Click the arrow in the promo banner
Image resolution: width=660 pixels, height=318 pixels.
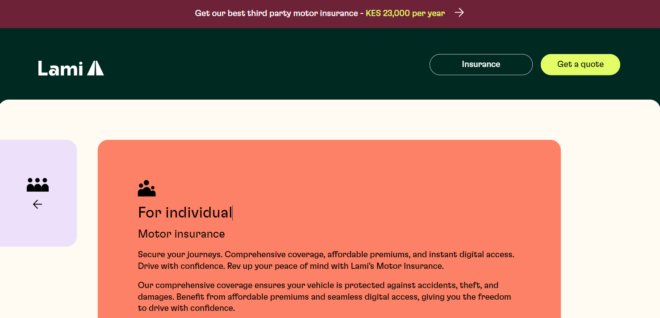click(459, 13)
